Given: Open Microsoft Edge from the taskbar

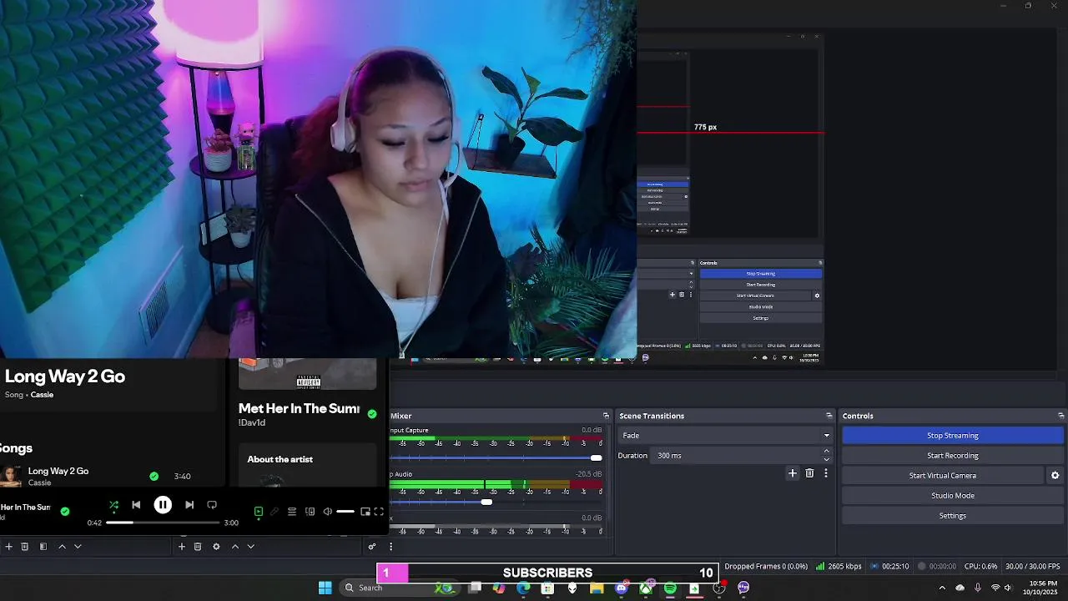Looking at the screenshot, I should [523, 588].
